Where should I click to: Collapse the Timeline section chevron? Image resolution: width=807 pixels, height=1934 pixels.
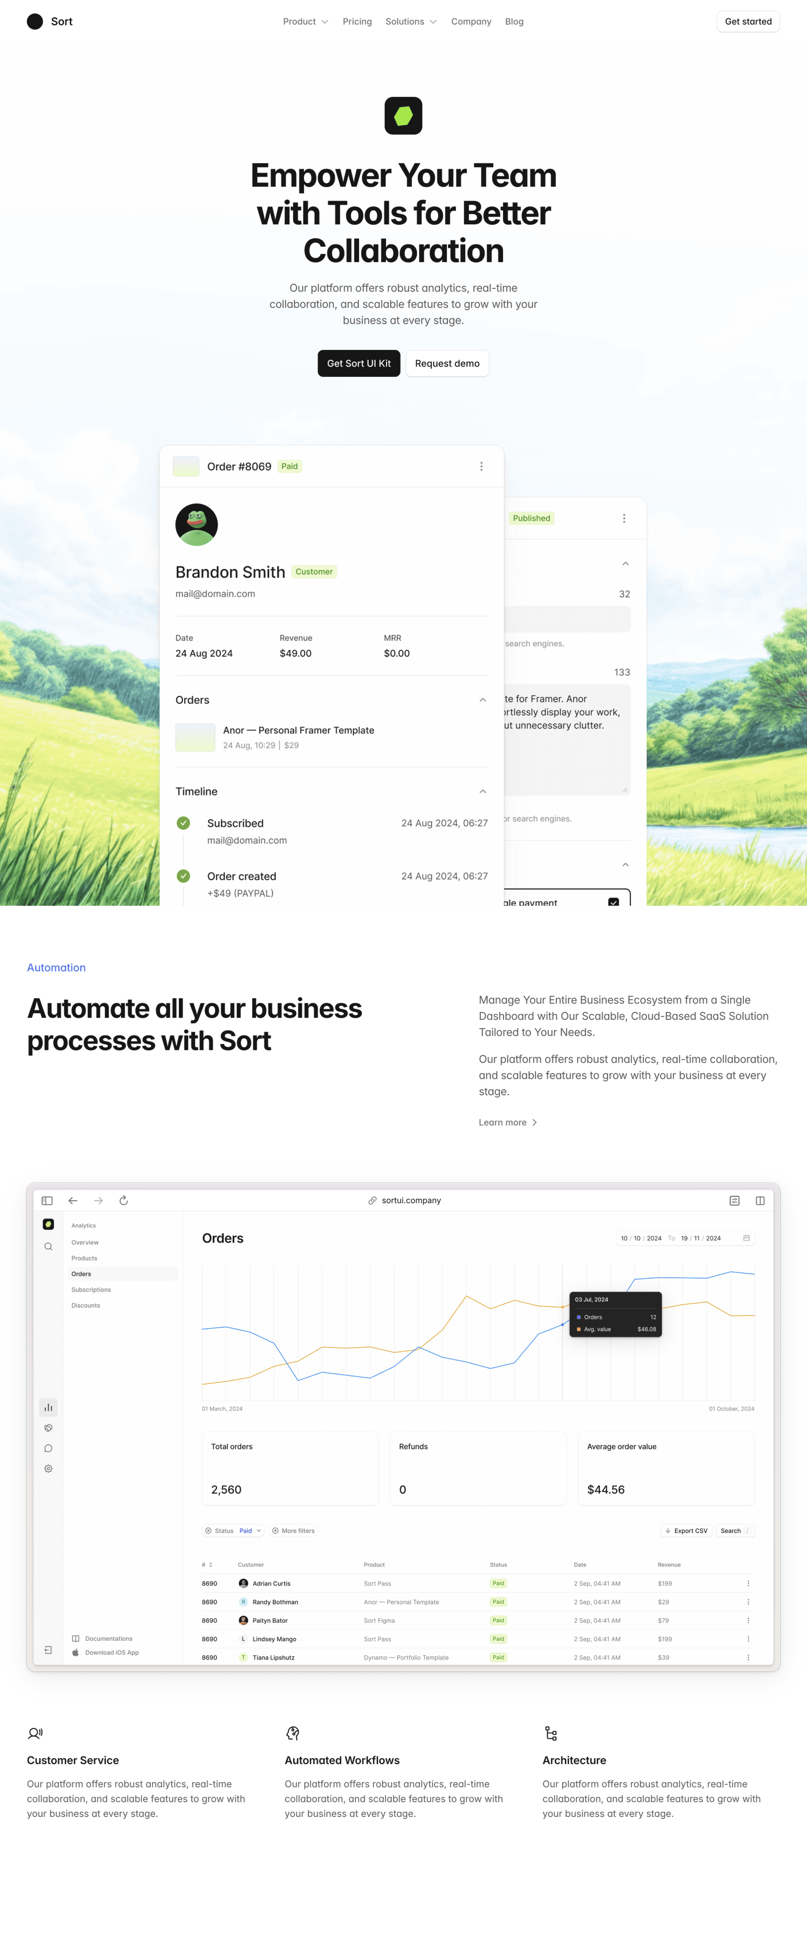pyautogui.click(x=482, y=791)
